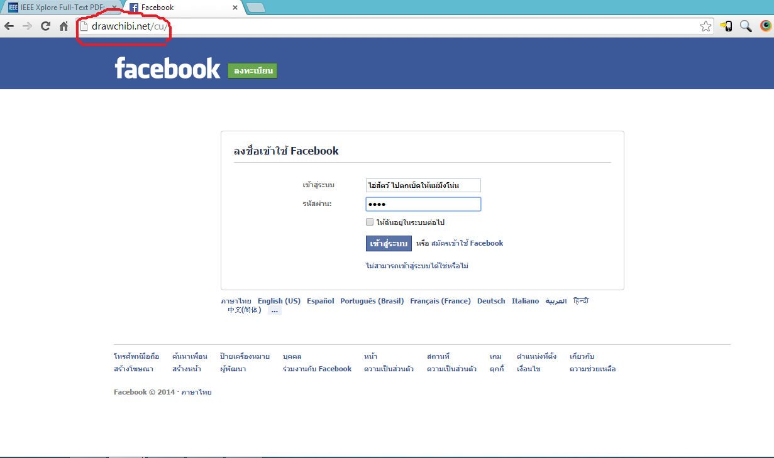This screenshot has height=458, width=774.
Task: Choose Italiano language
Action: (x=525, y=301)
